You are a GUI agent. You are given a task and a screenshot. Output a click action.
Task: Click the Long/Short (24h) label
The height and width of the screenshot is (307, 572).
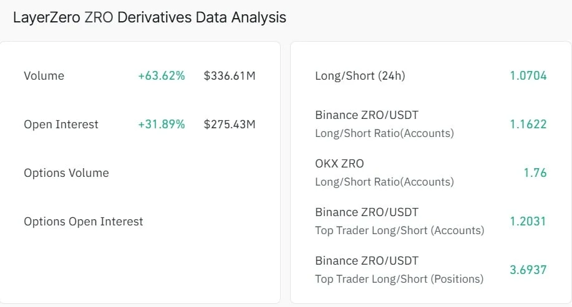pos(360,76)
